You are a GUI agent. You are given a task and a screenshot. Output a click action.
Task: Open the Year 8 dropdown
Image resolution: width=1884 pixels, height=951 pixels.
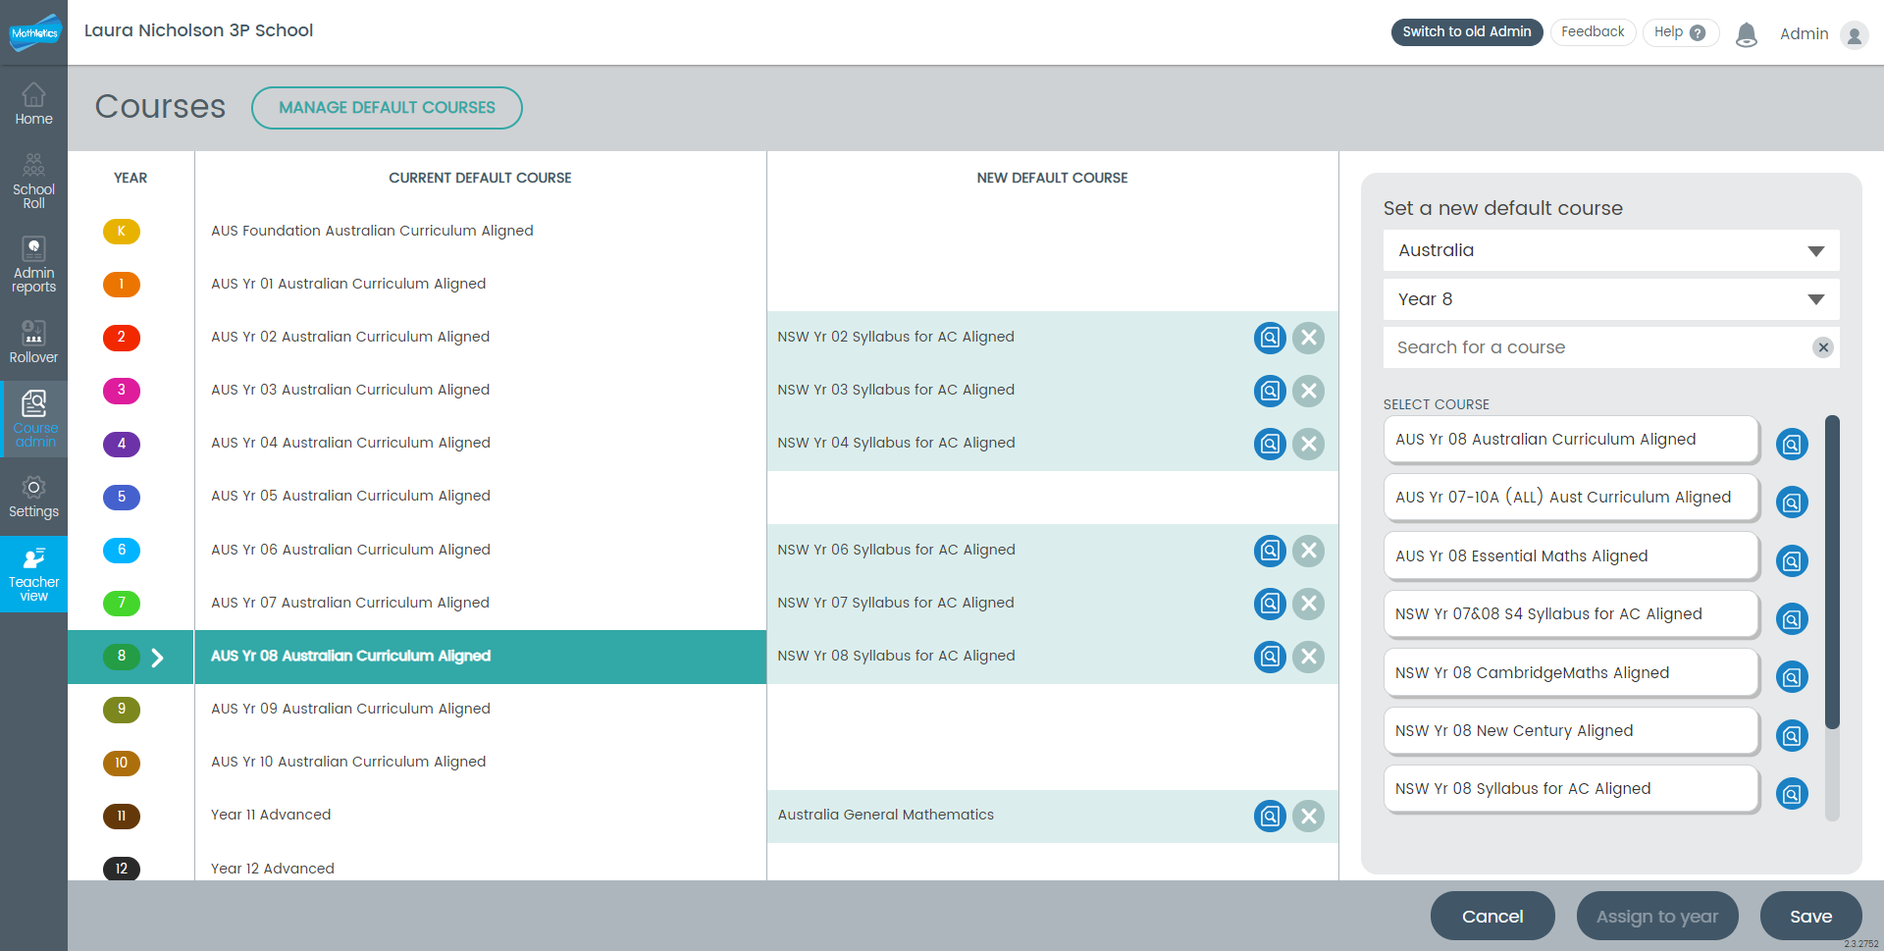click(1611, 299)
